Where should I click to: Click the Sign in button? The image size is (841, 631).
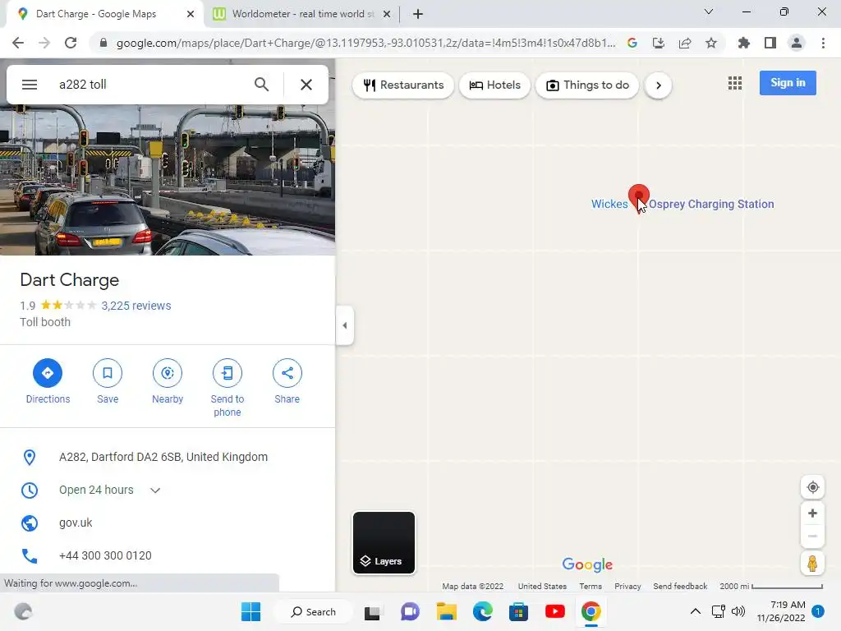788,83
